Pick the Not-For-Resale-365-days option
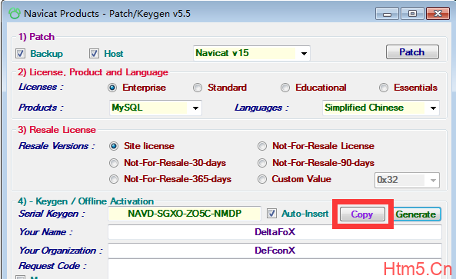The width and height of the screenshot is (456, 279). click(x=114, y=179)
